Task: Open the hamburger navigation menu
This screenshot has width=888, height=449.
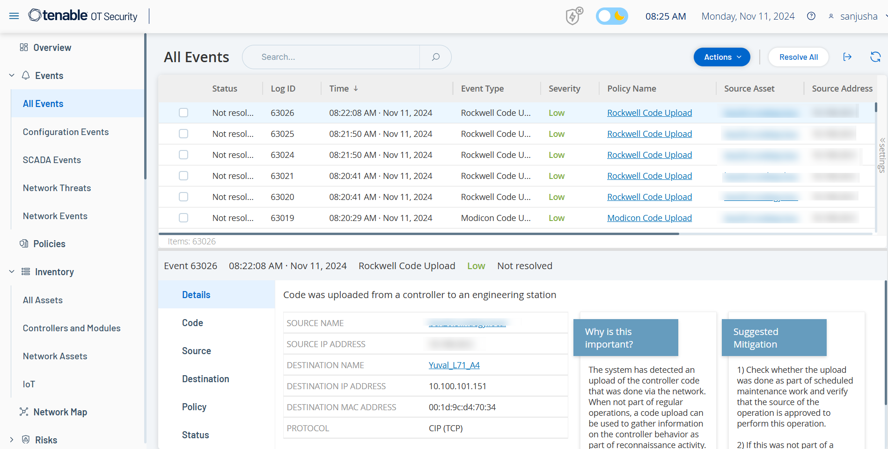Action: click(x=14, y=16)
